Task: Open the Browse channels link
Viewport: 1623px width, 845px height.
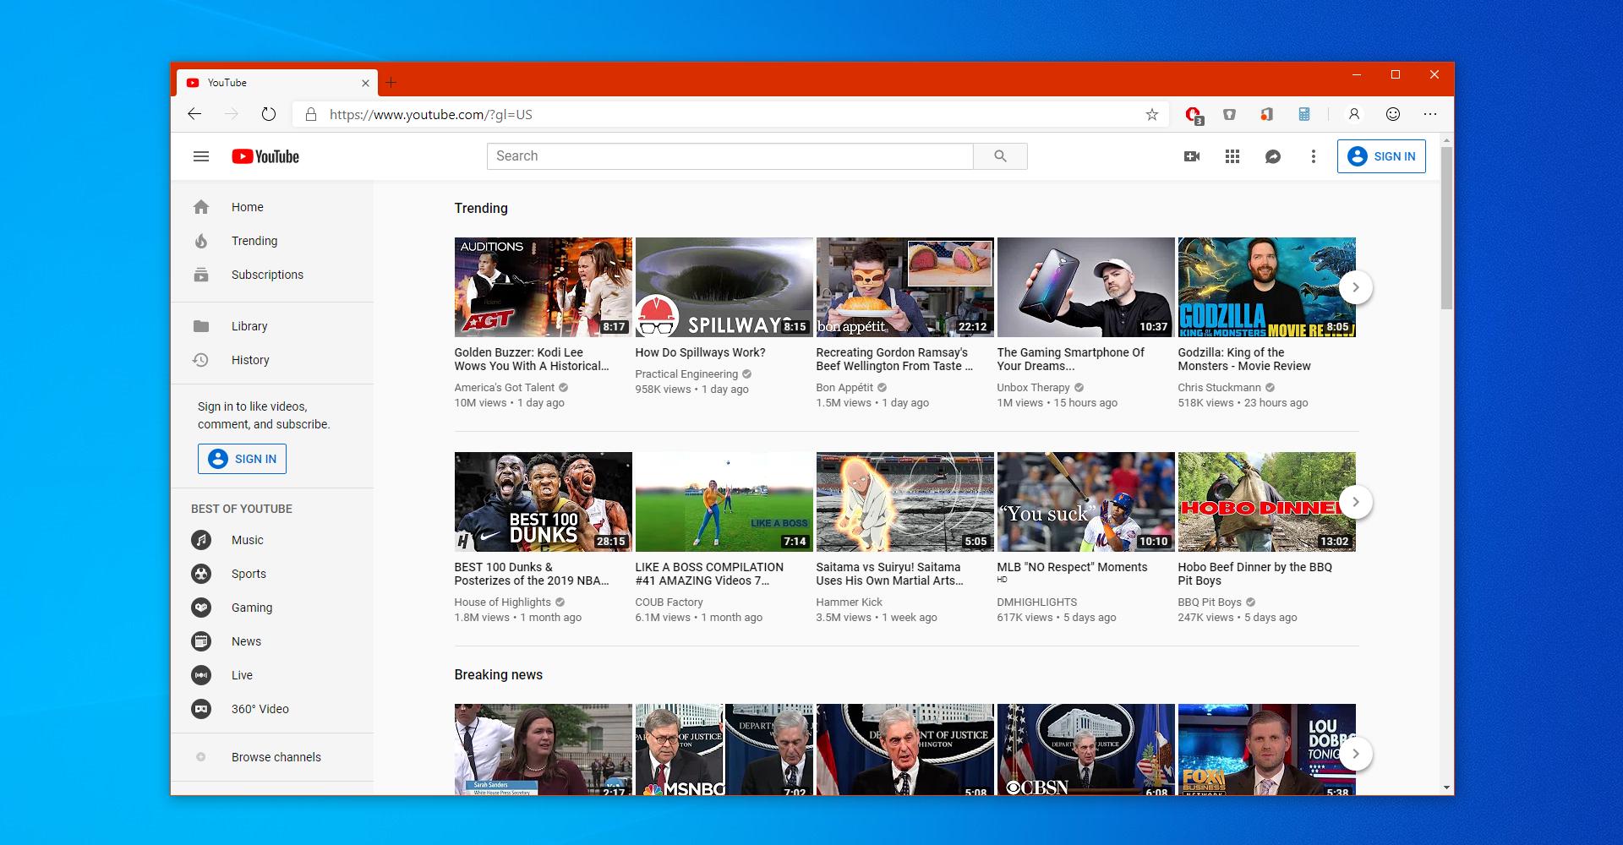Action: [x=276, y=757]
